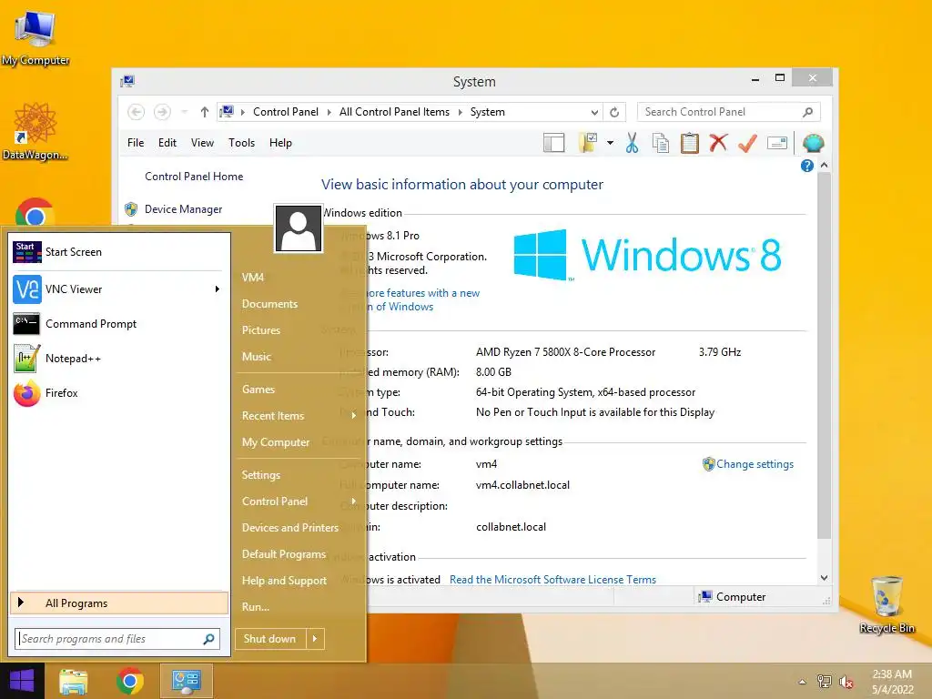Open the blue Help question mark
This screenshot has width=932, height=699.
(806, 166)
